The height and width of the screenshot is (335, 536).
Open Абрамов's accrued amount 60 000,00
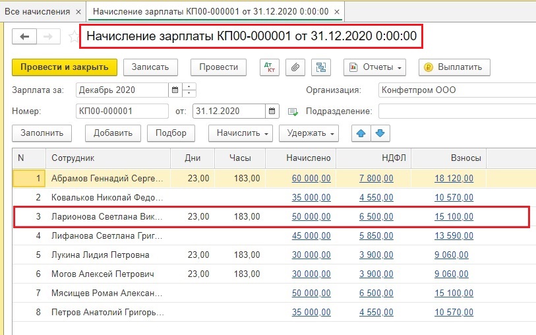(311, 179)
